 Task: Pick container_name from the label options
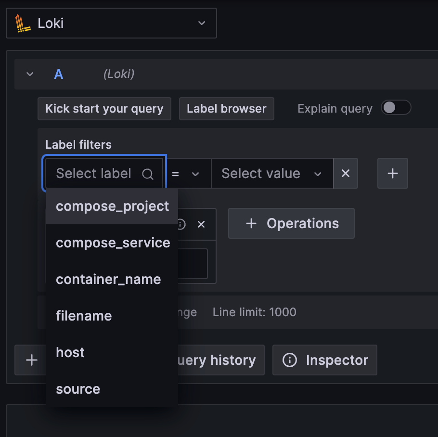coord(108,280)
